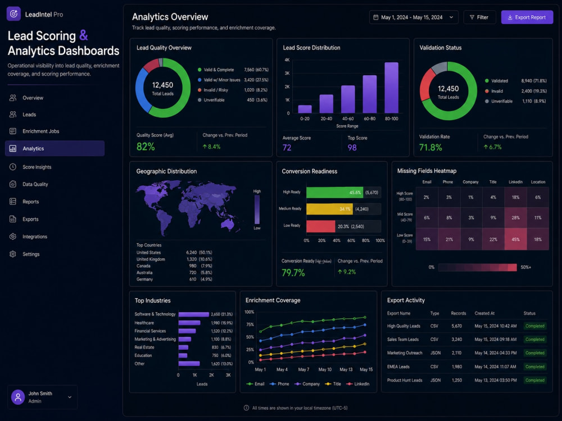Click the United States country row
The image size is (562, 421).
tap(174, 253)
